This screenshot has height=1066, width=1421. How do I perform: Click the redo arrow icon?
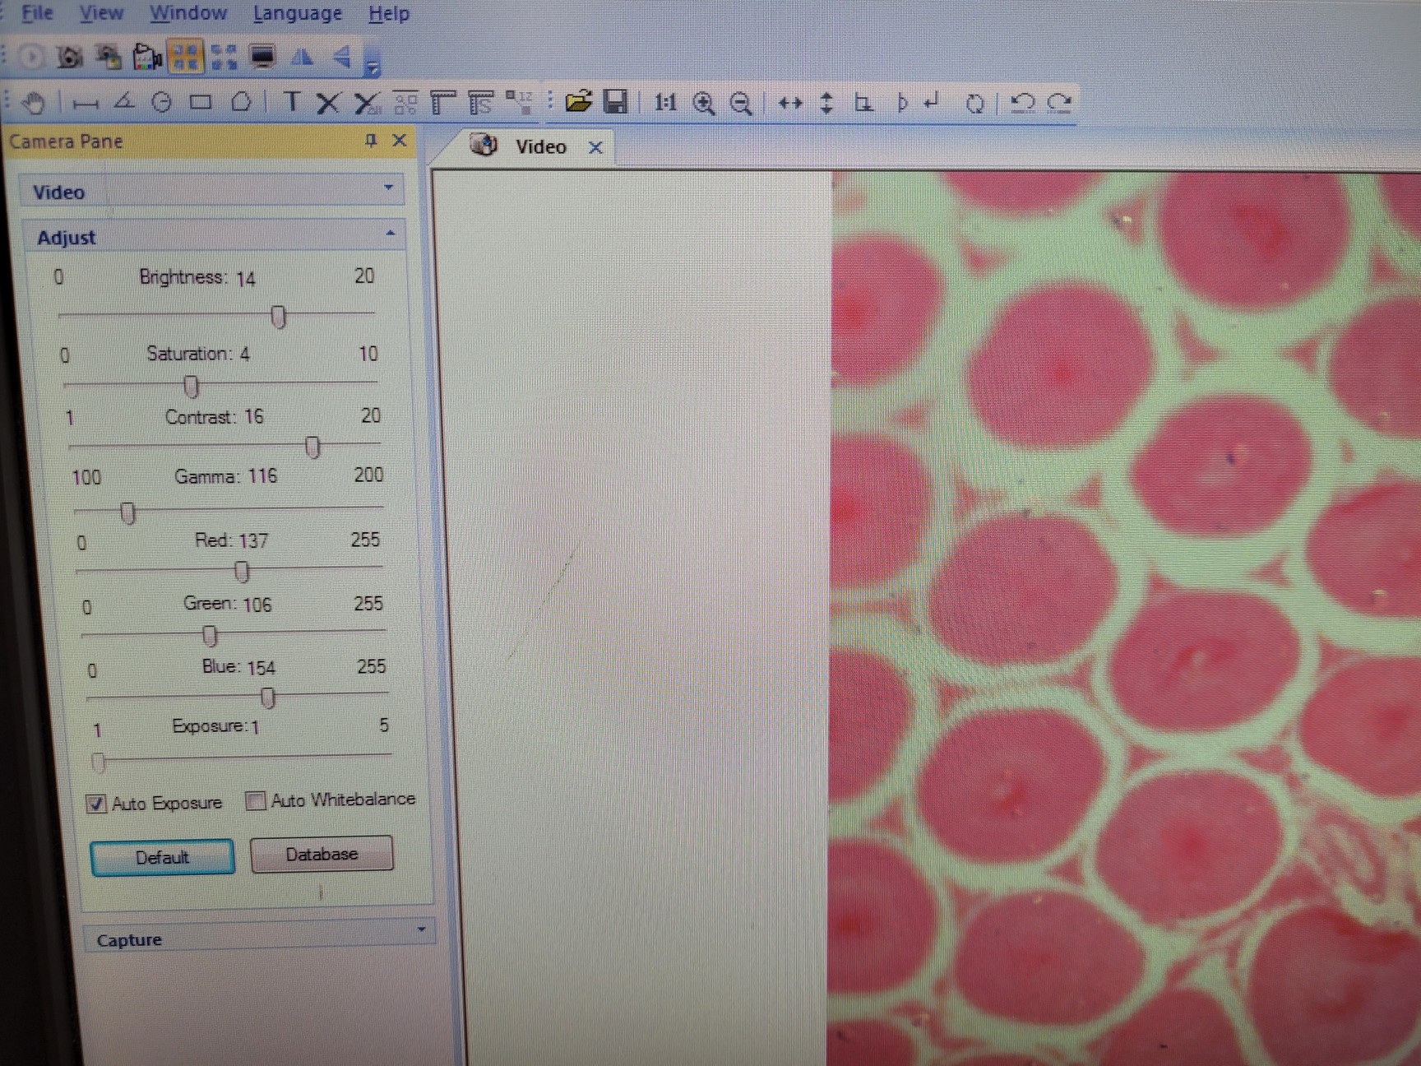(x=1060, y=103)
